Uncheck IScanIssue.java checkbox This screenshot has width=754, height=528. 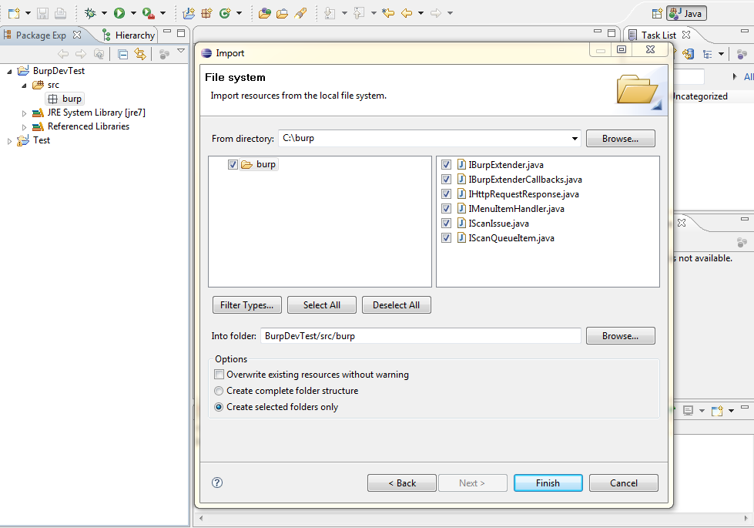(446, 224)
